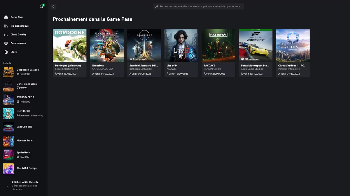Click 'À venir 13/06/2023' text
This screenshot has width=350, height=196.
point(66,74)
